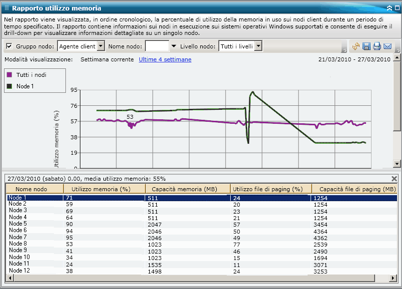Viewport: 402px width, 289px height.
Task: Click the horizontal scrollbar below the table
Action: tap(200, 278)
